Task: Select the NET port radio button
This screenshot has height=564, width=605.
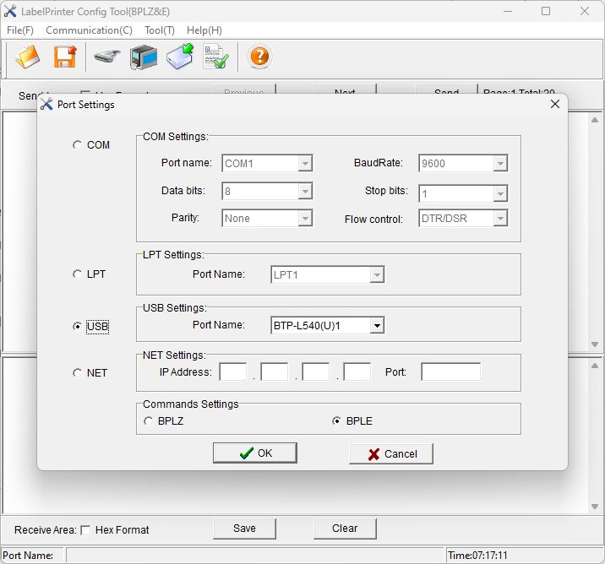Action: (77, 373)
